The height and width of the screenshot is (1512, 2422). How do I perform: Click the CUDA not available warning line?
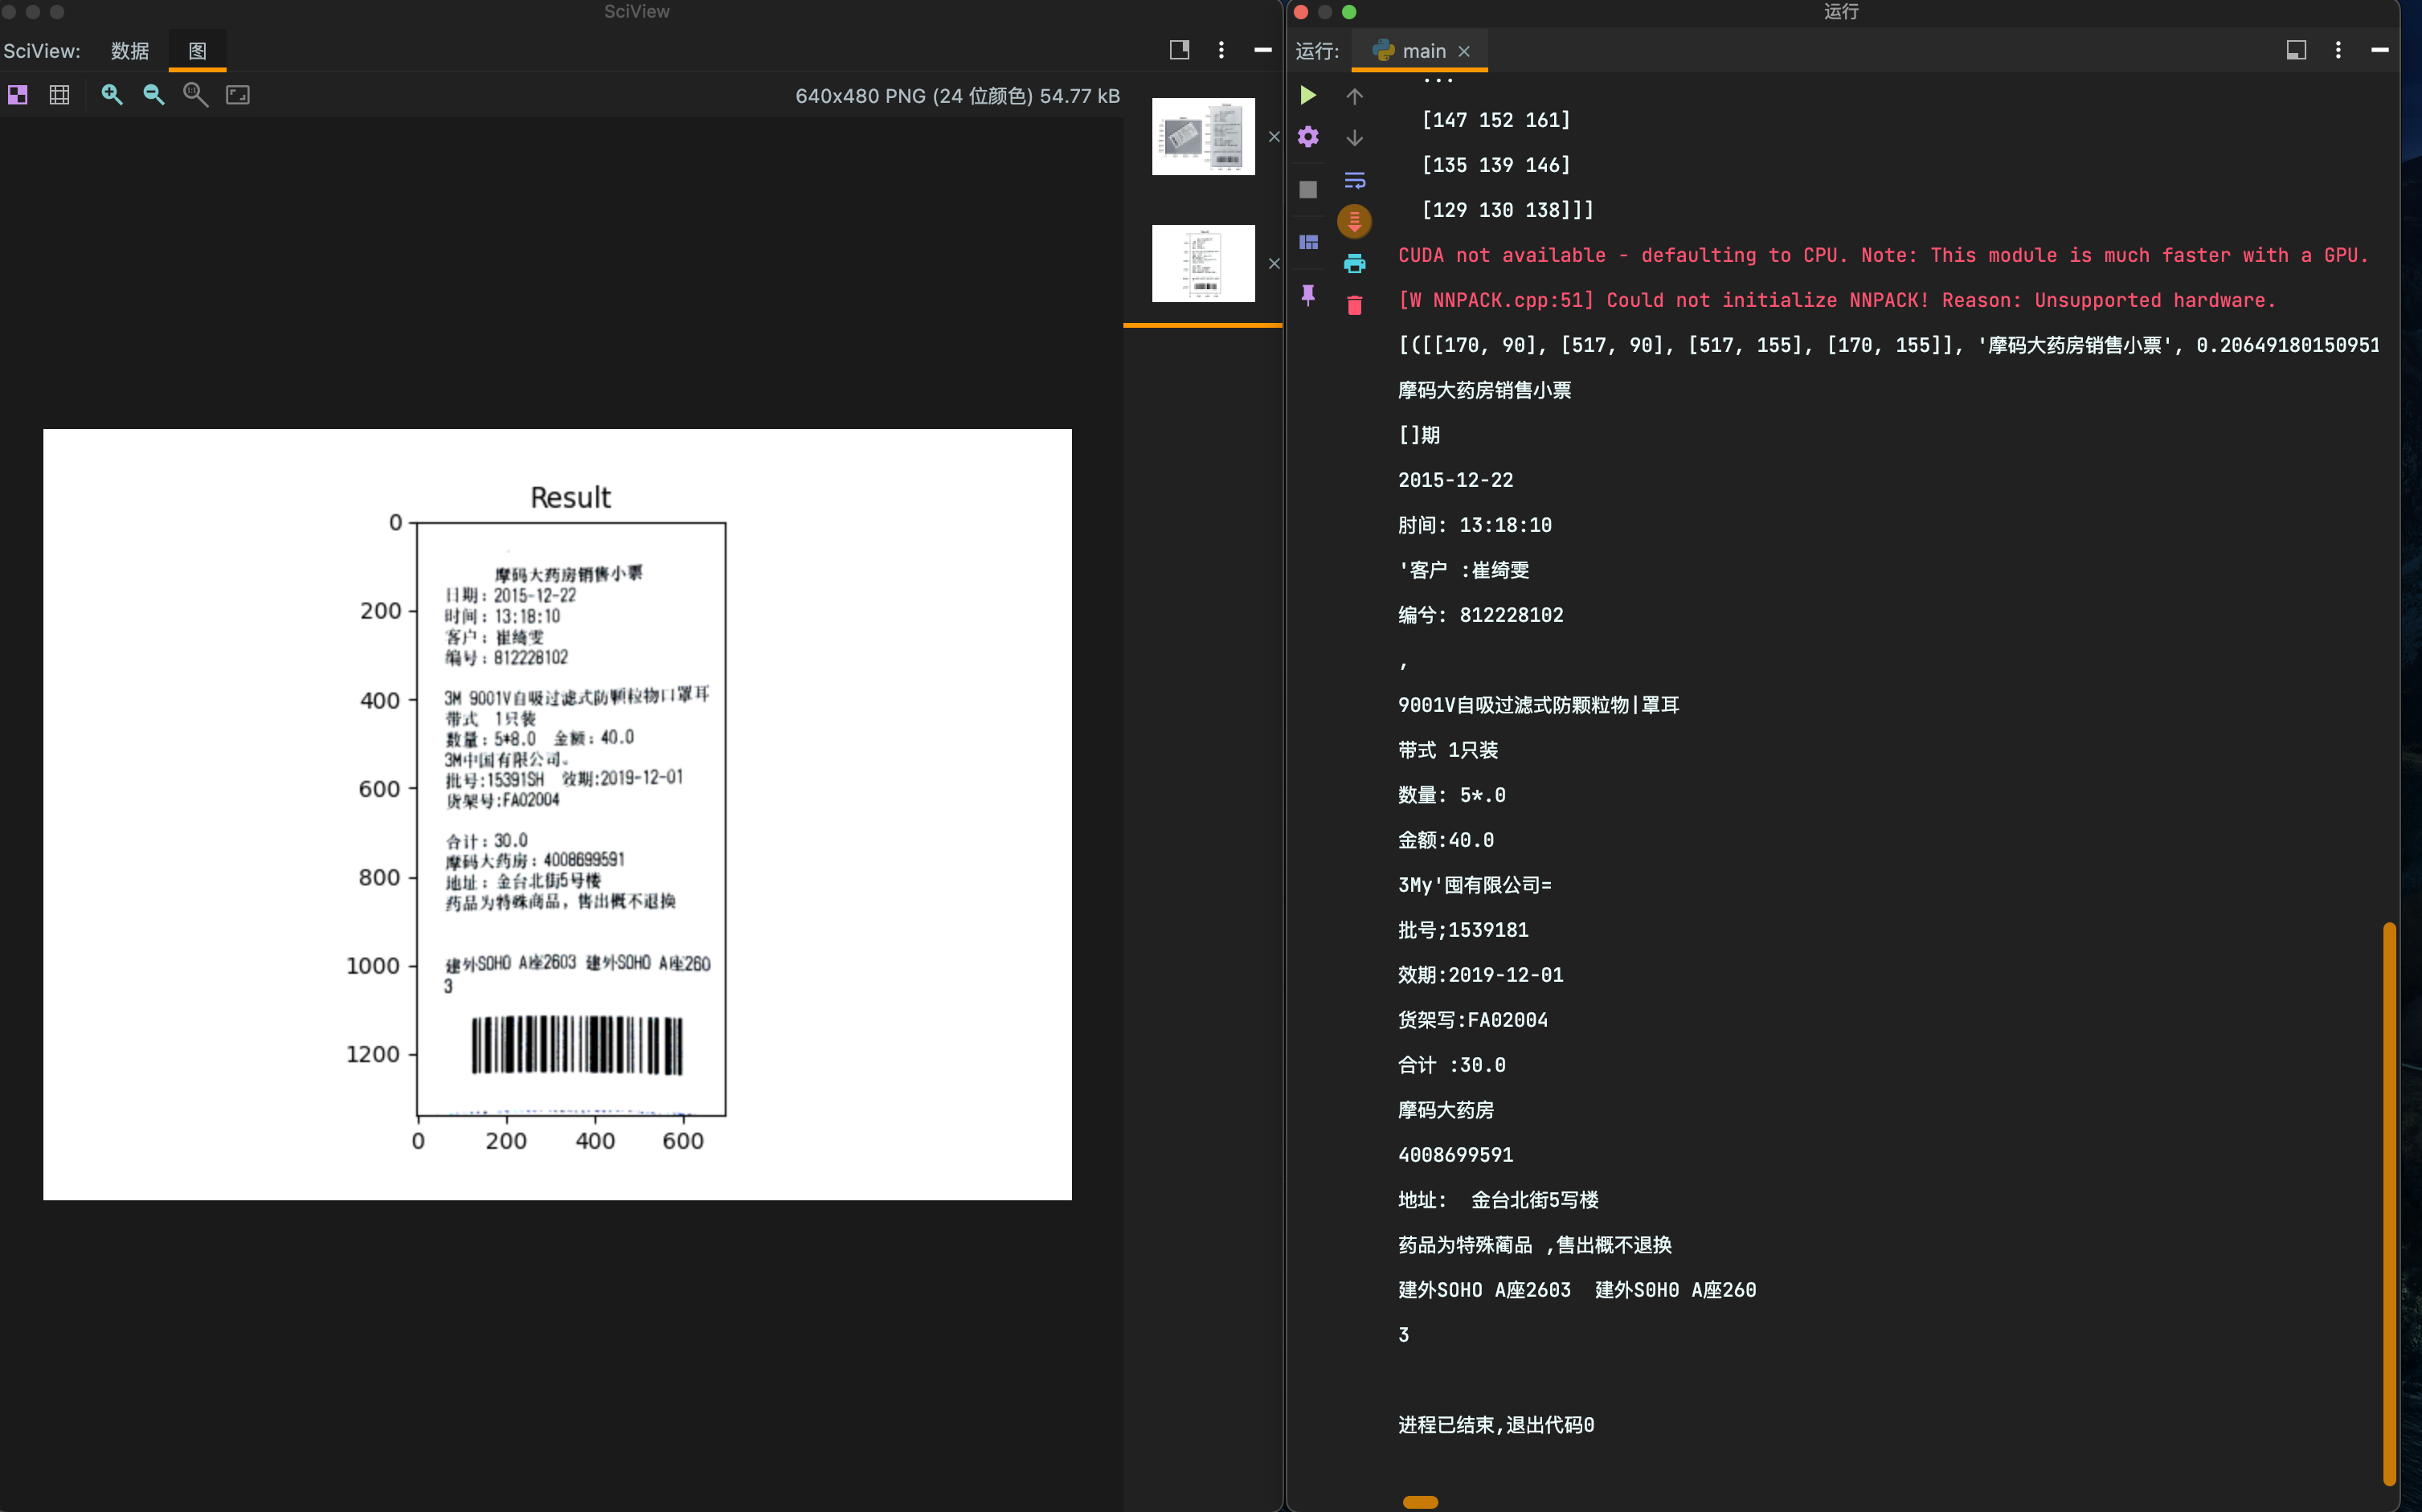coord(1883,255)
